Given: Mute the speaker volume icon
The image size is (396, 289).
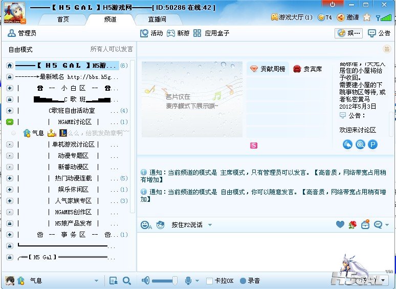Looking at the screenshot, I should click(145, 280).
